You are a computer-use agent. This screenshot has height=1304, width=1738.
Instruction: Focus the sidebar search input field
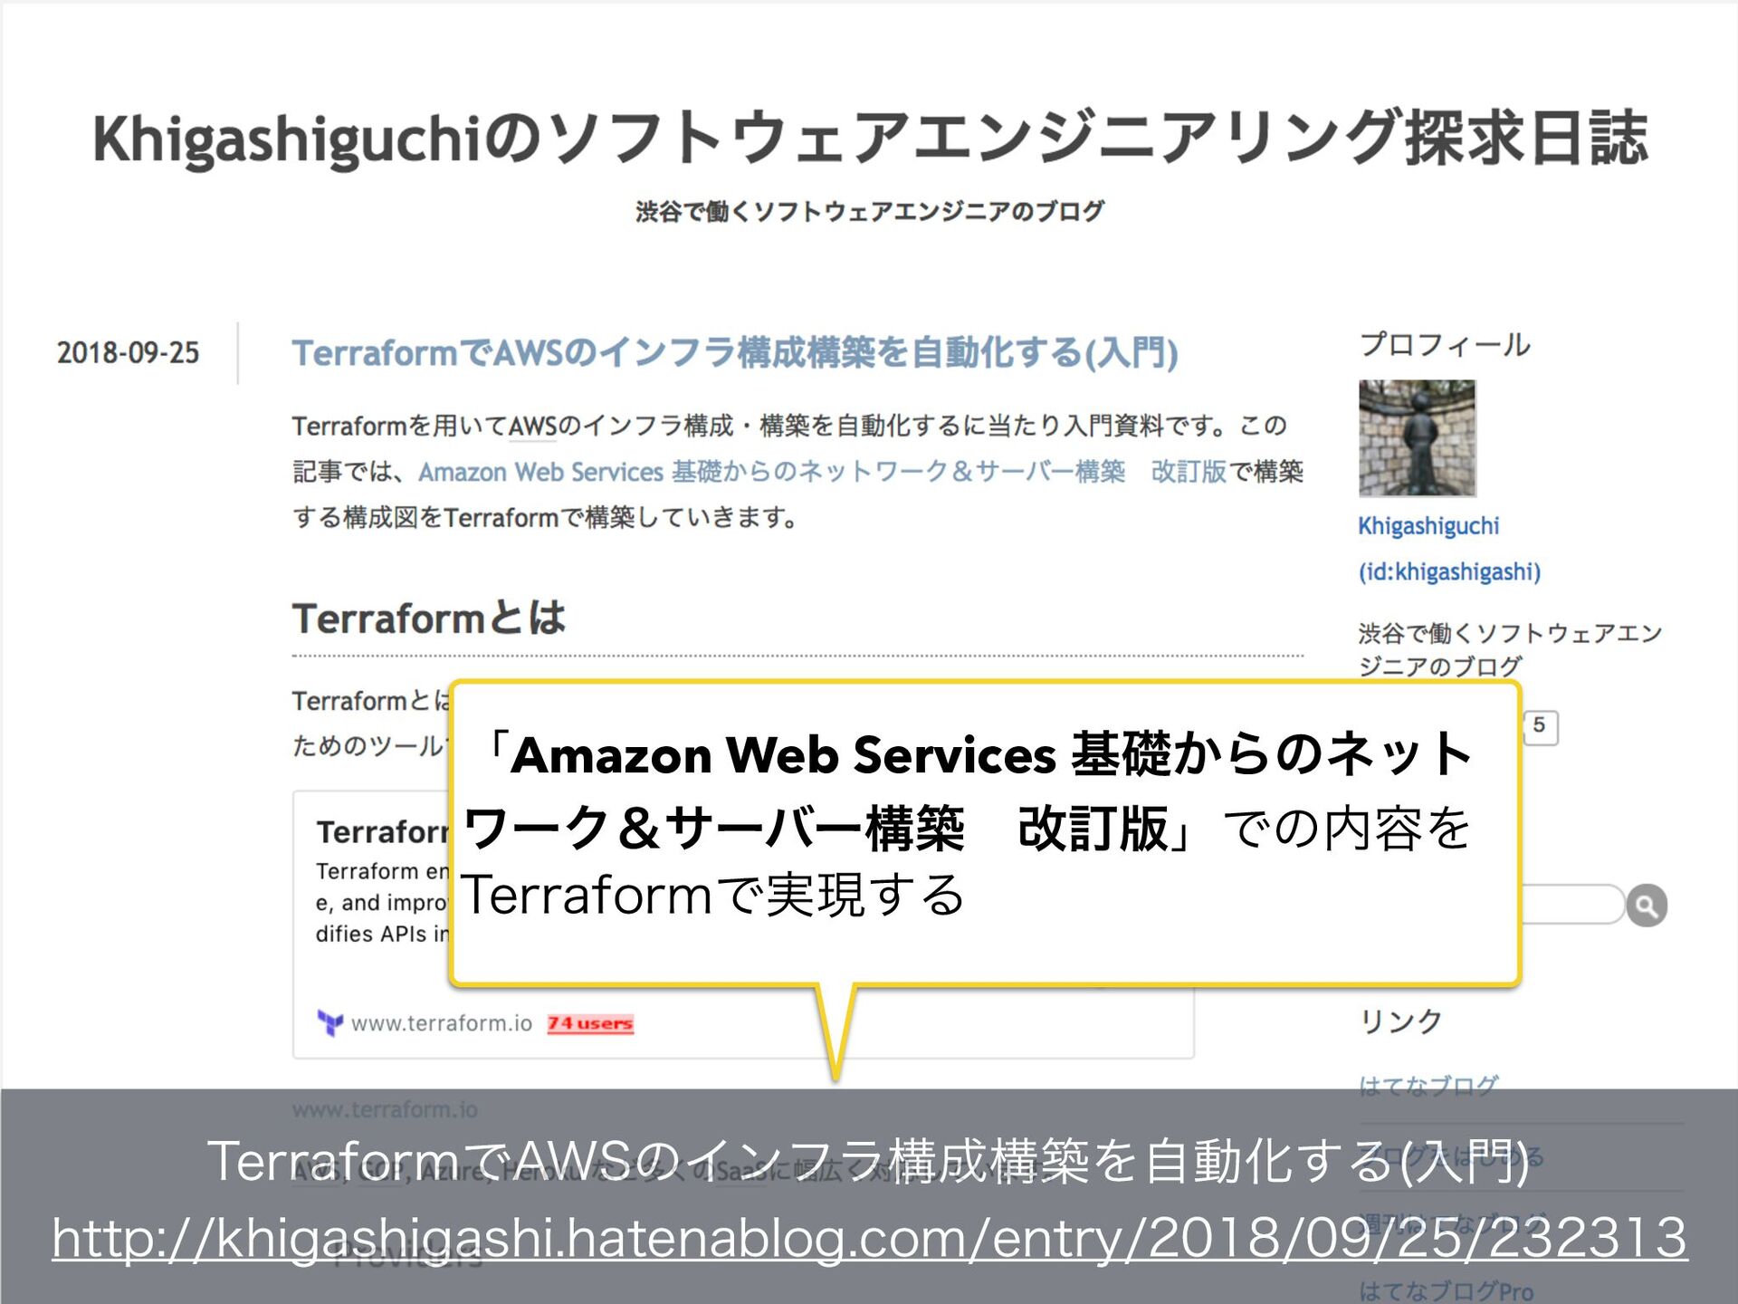click(x=1573, y=905)
